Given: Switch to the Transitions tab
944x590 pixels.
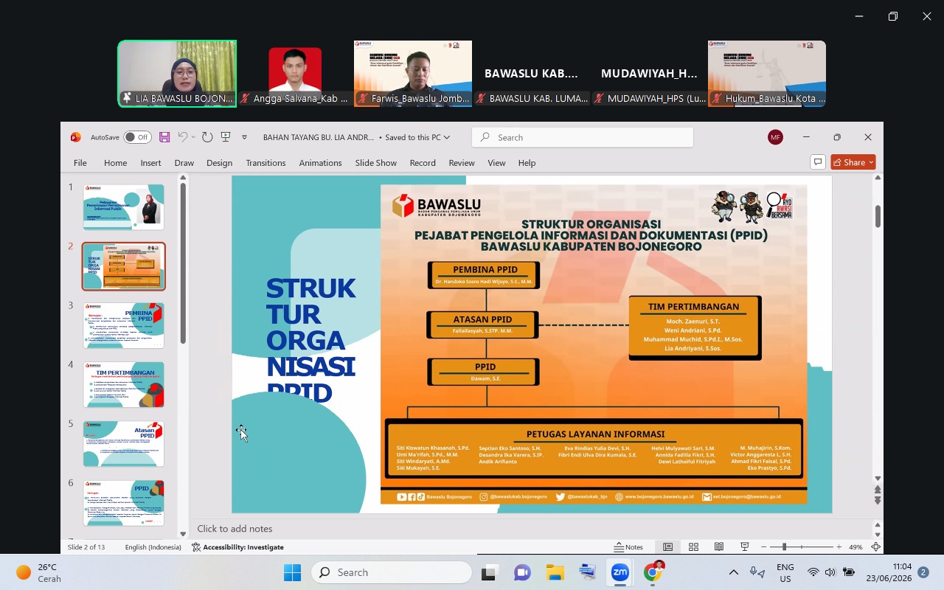Looking at the screenshot, I should click(265, 163).
